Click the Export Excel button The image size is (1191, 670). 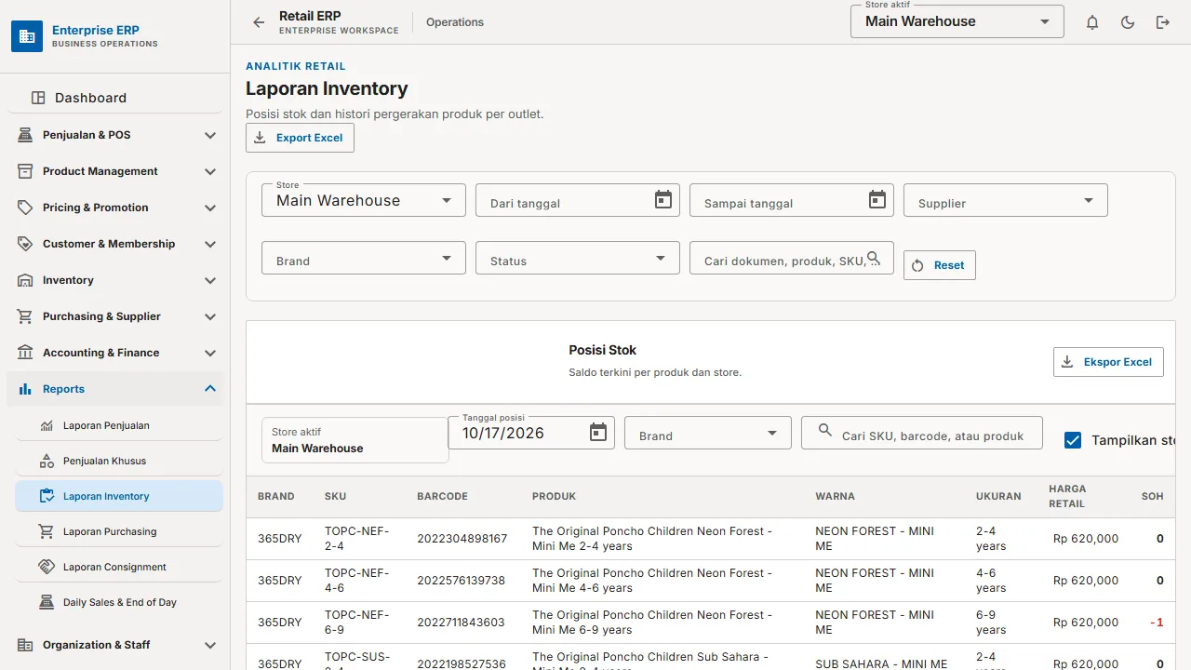pyautogui.click(x=300, y=138)
